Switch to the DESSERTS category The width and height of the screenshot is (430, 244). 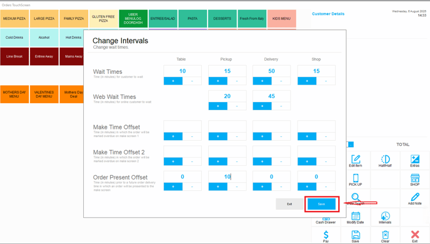[x=222, y=19]
